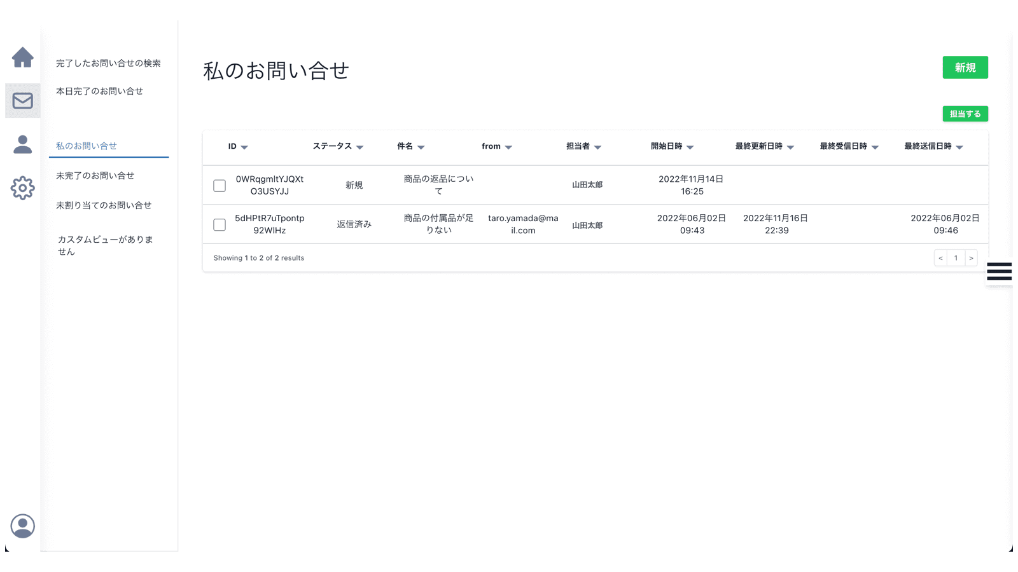Click the 新規 button
This screenshot has width=1018, height=572.
tap(965, 67)
